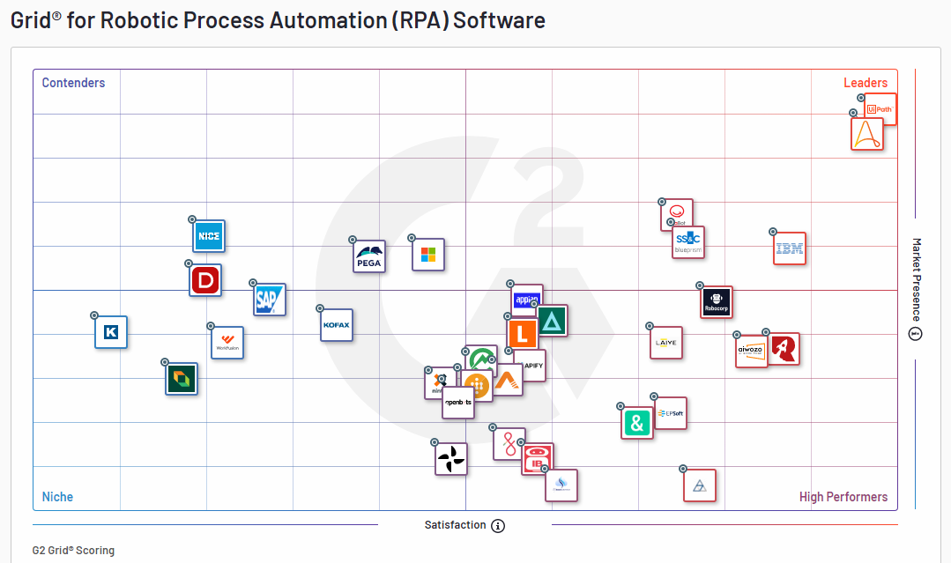
Task: Click the Market Presence info icon
Action: coord(915,334)
